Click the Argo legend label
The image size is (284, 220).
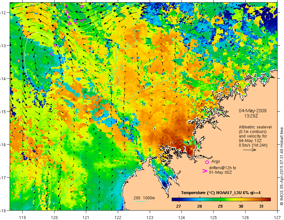point(216,161)
